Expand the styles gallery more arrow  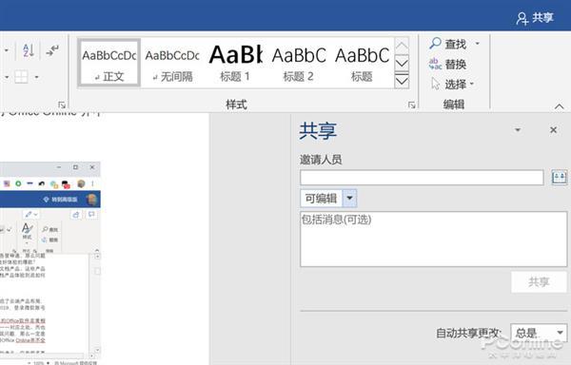[x=402, y=81]
